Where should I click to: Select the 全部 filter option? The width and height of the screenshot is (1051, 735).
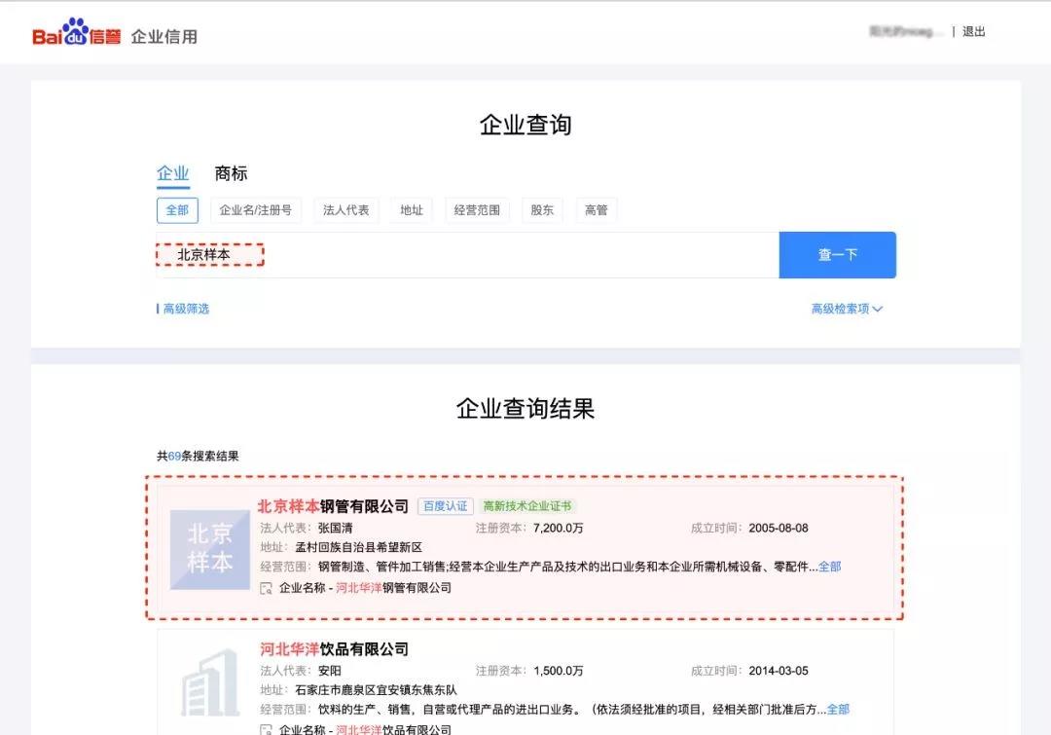click(177, 210)
